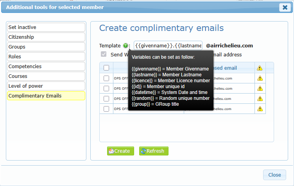Open the Groups section
Screen dimensions: 294x186
click(x=46, y=47)
